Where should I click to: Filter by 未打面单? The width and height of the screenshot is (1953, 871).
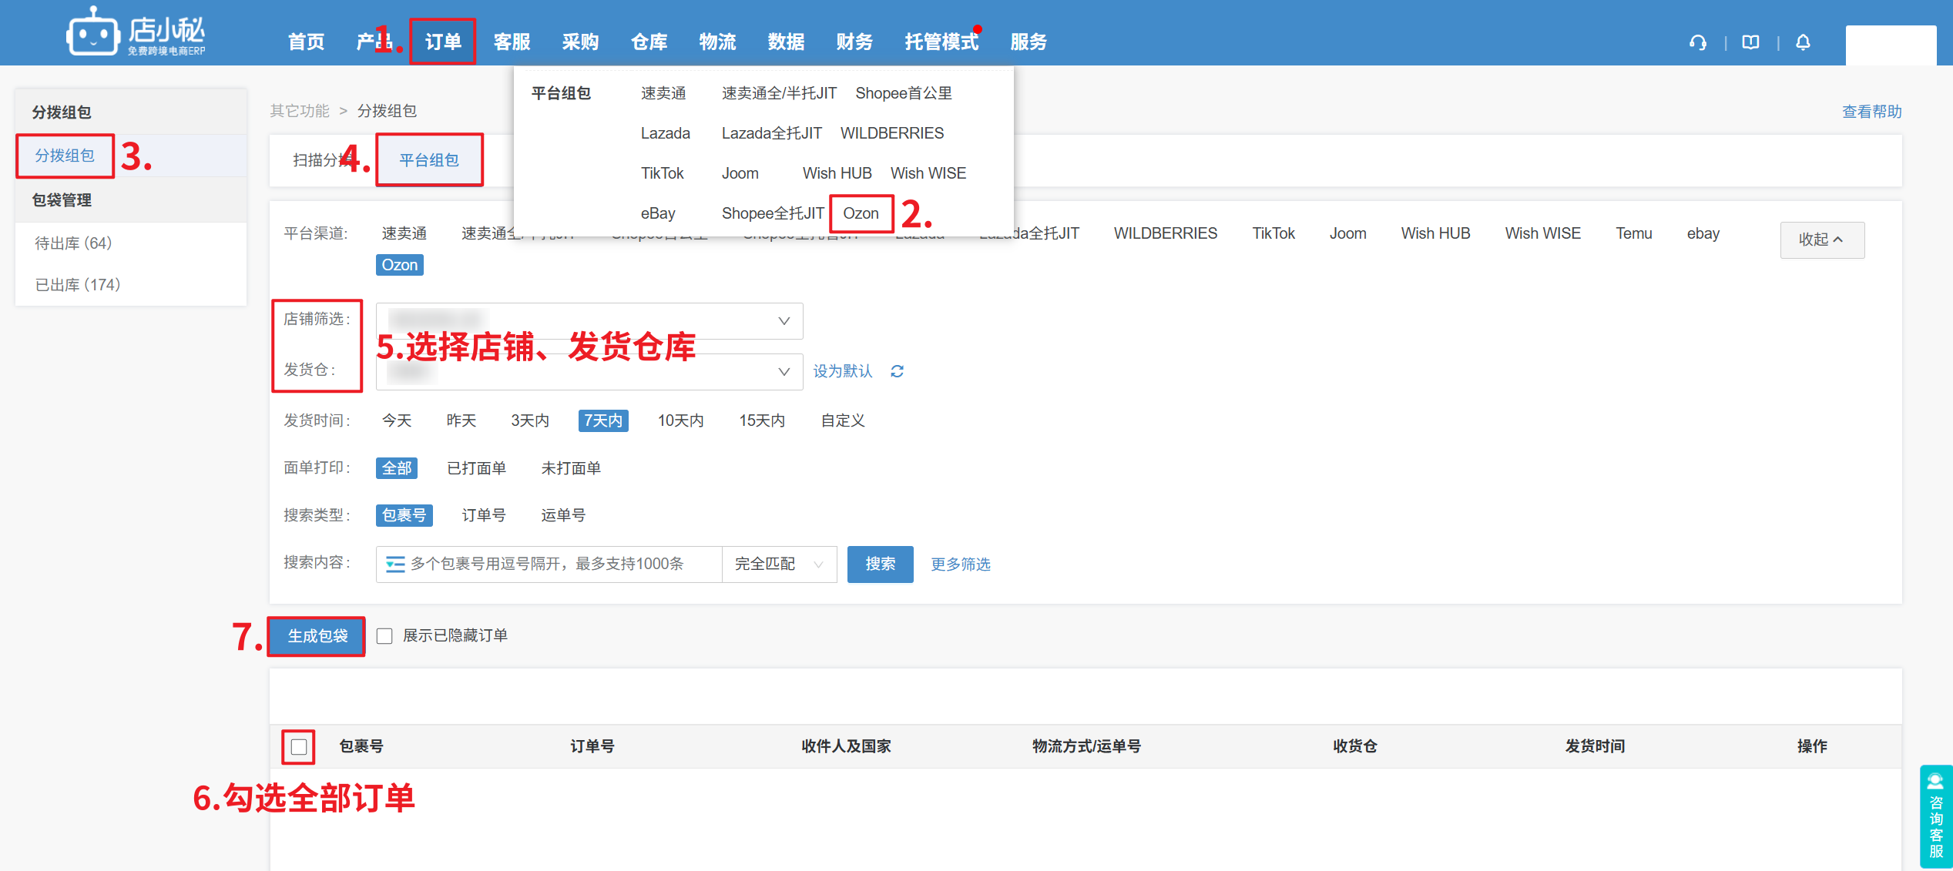click(571, 468)
